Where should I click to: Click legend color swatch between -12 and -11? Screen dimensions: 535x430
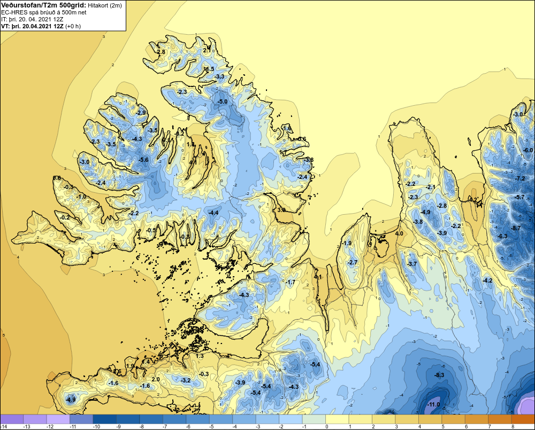tap(58, 419)
